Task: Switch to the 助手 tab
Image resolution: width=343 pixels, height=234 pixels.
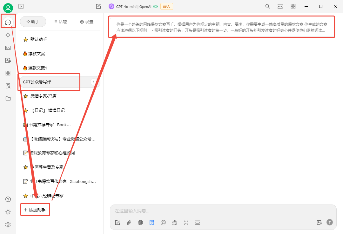Action: pos(33,22)
